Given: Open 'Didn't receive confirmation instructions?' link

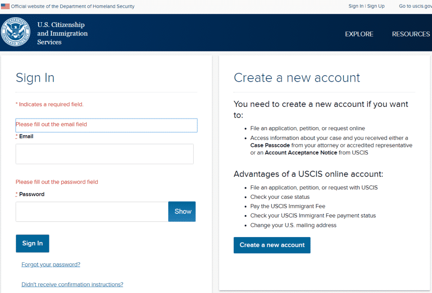Looking at the screenshot, I should coord(72,285).
